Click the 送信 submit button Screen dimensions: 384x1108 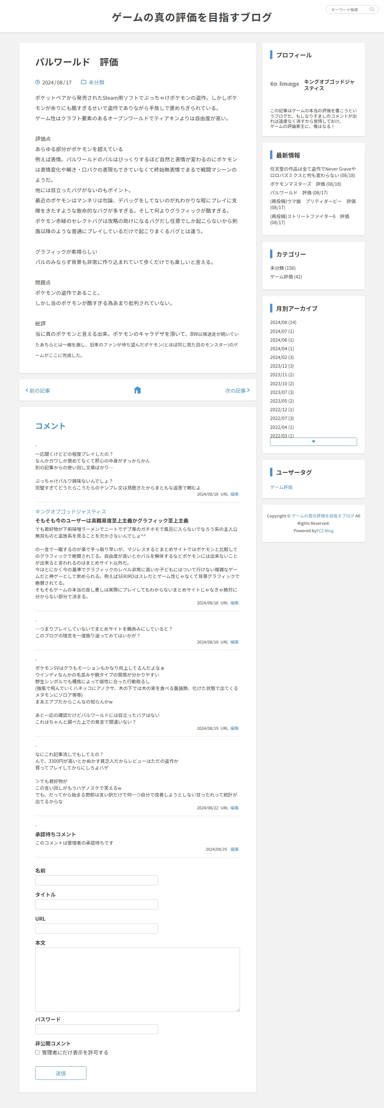click(x=60, y=1073)
